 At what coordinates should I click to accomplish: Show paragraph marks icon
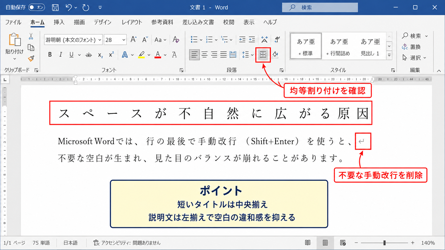[277, 40]
